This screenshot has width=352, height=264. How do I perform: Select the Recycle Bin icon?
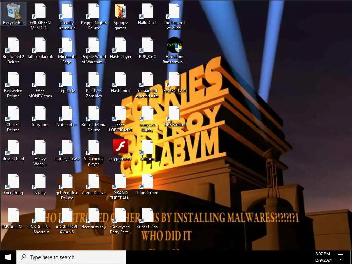click(x=13, y=14)
